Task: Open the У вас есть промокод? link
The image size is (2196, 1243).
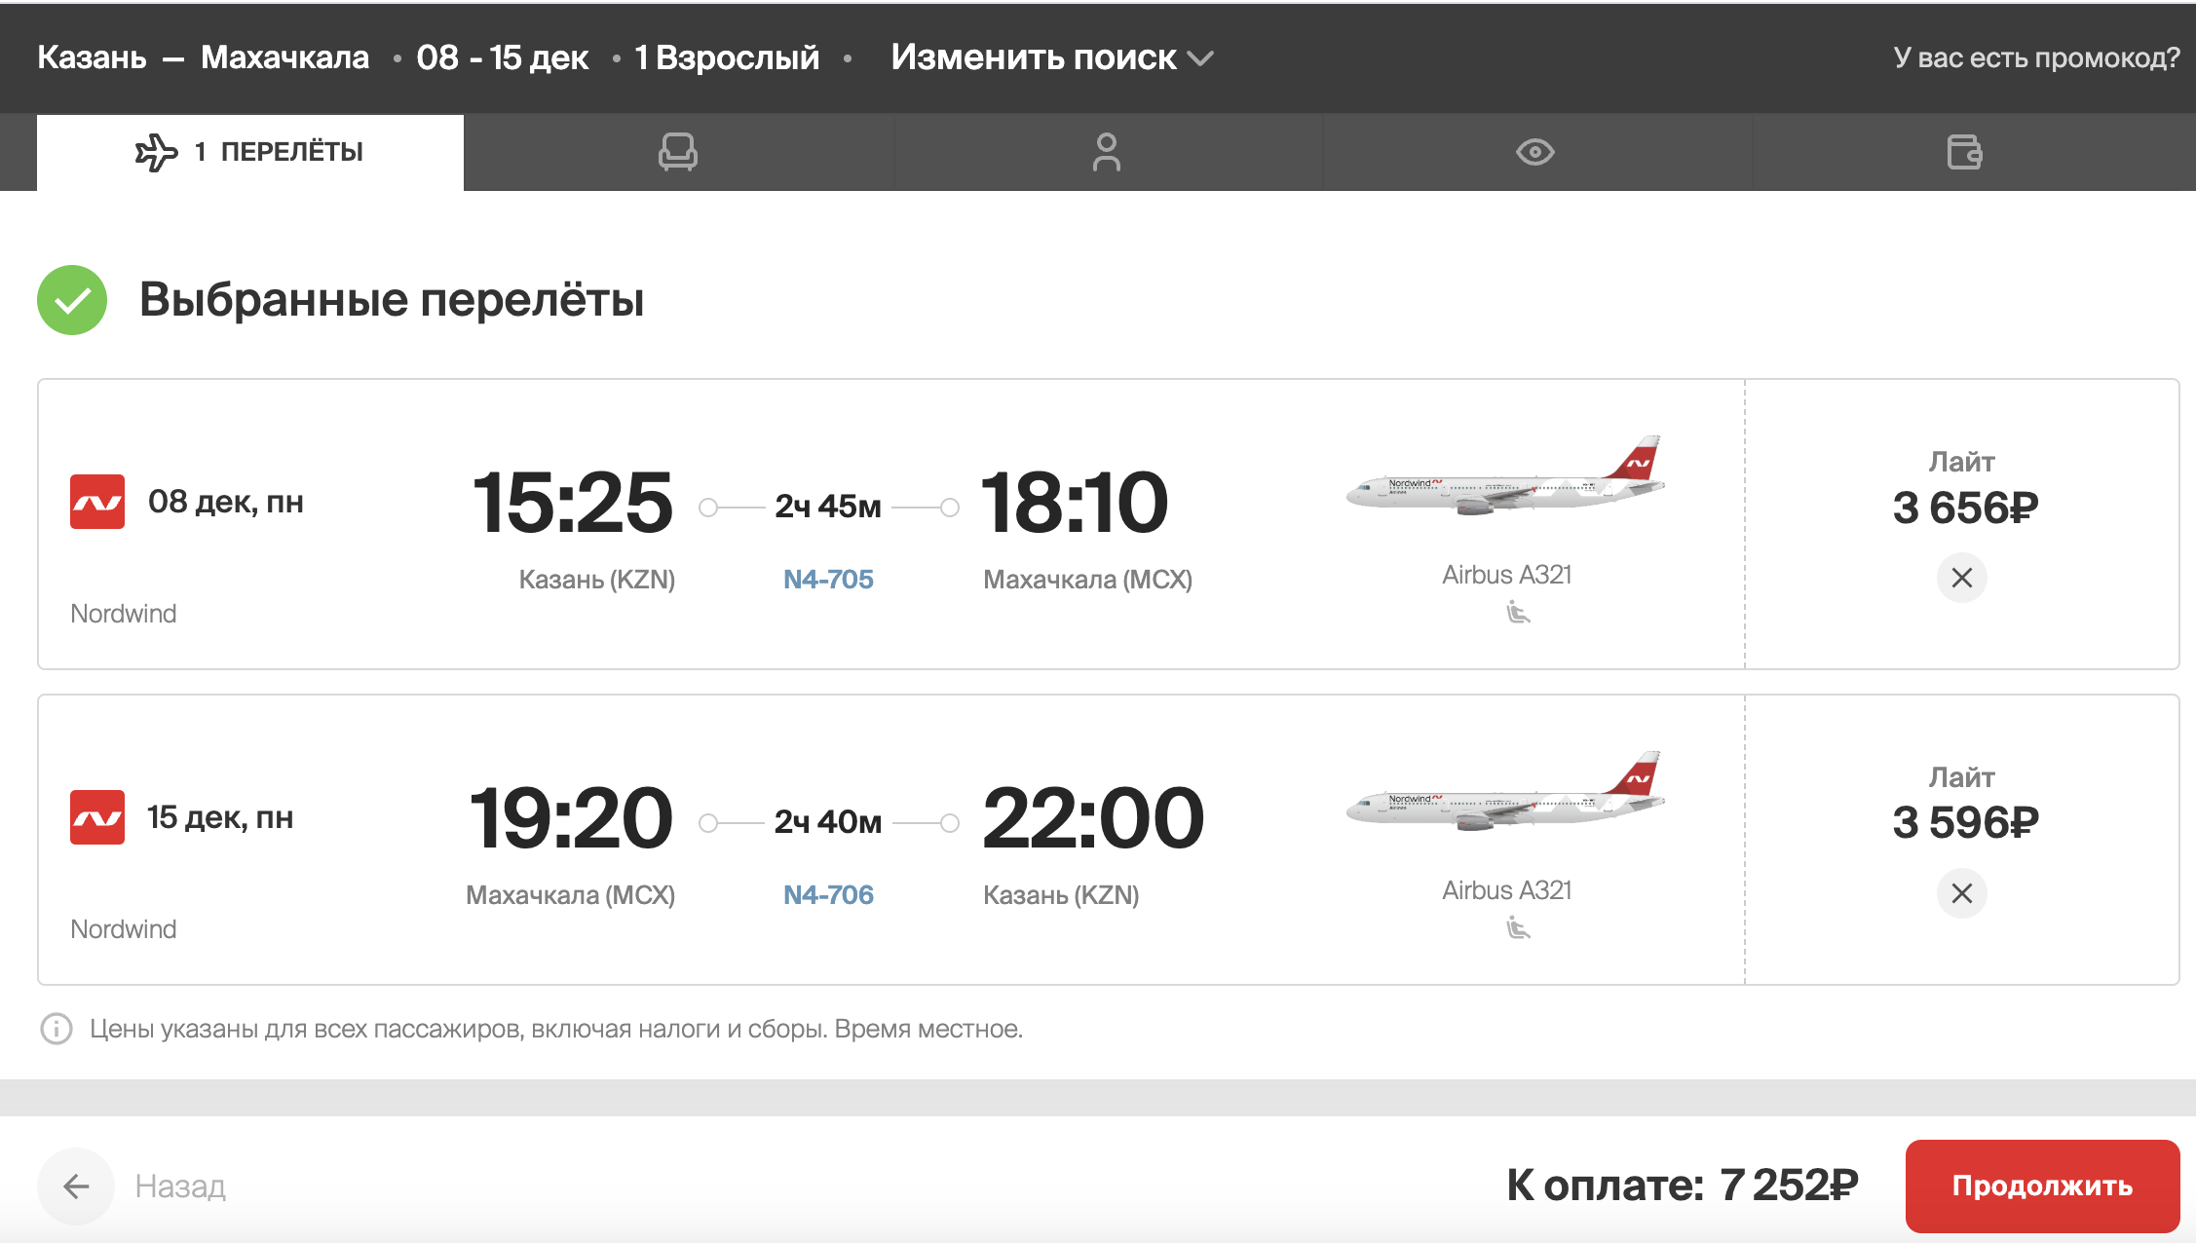Action: (x=2036, y=57)
